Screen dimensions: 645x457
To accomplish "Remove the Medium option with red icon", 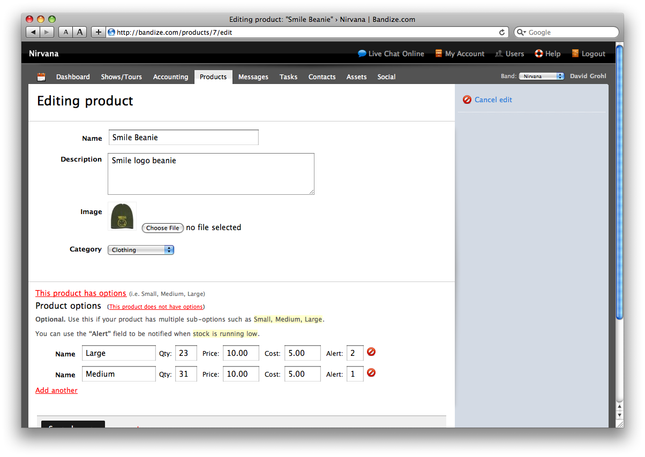I will 371,372.
